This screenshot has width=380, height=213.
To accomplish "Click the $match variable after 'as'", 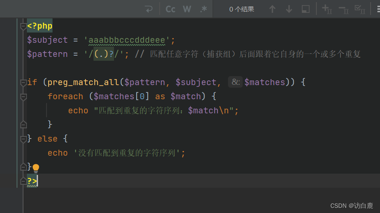I will (186, 96).
